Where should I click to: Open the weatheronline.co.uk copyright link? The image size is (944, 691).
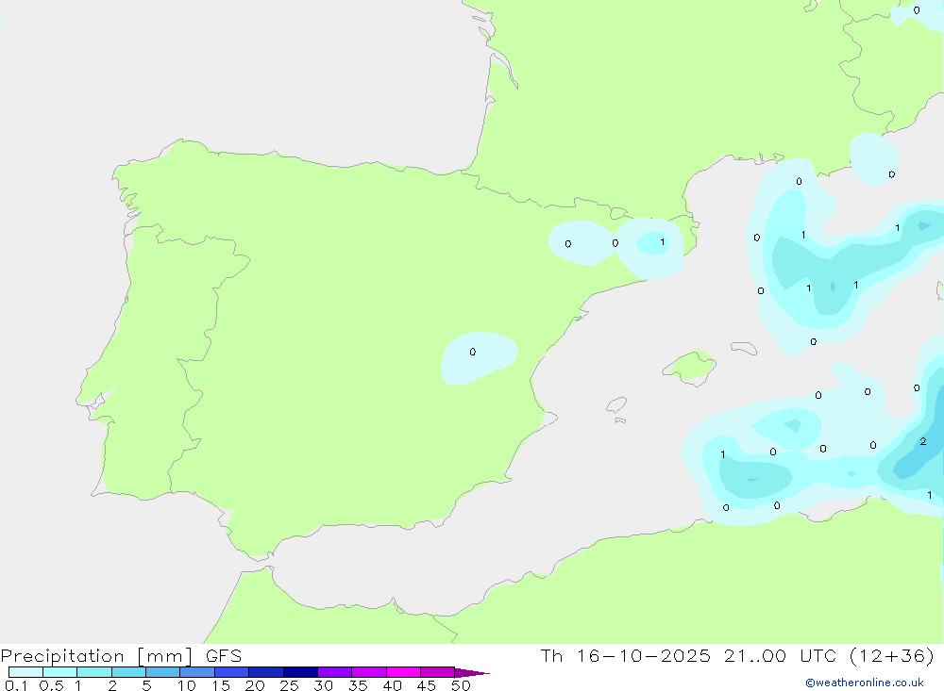[x=865, y=683]
